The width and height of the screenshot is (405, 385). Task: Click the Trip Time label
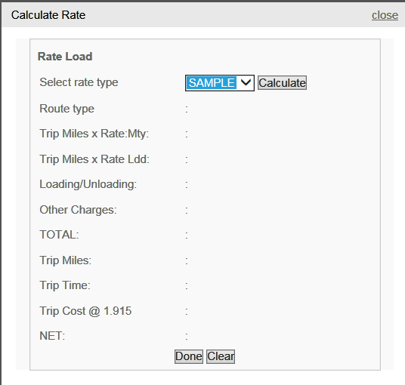click(65, 285)
